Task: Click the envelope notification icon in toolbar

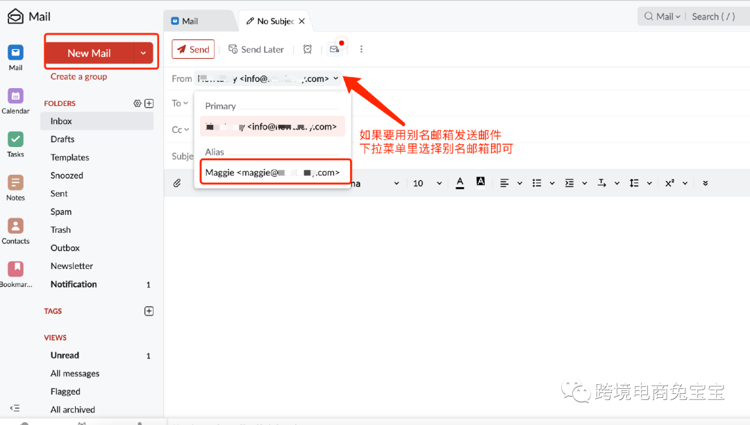Action: 335,49
